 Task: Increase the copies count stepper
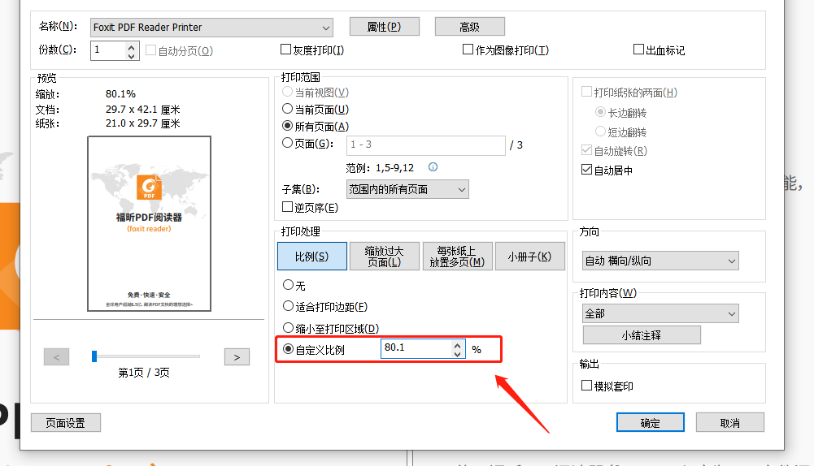132,45
